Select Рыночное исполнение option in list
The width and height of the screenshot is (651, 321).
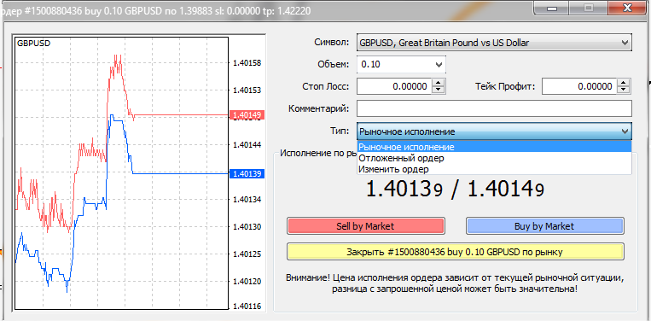click(494, 147)
